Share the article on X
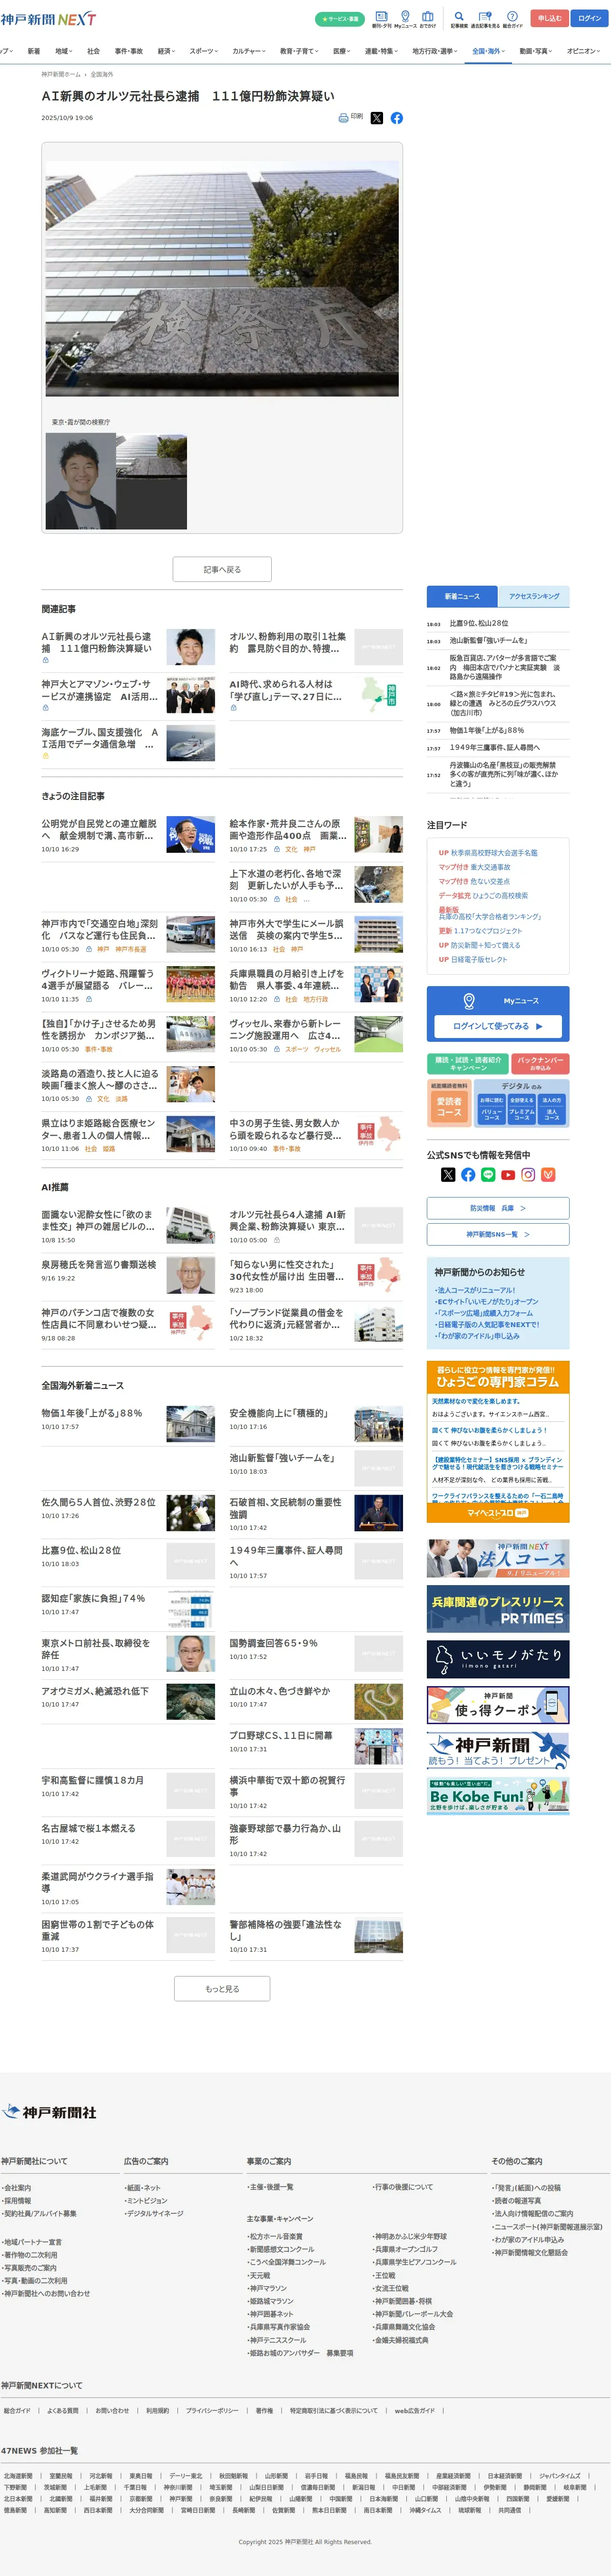The image size is (611, 2576). pos(377,118)
